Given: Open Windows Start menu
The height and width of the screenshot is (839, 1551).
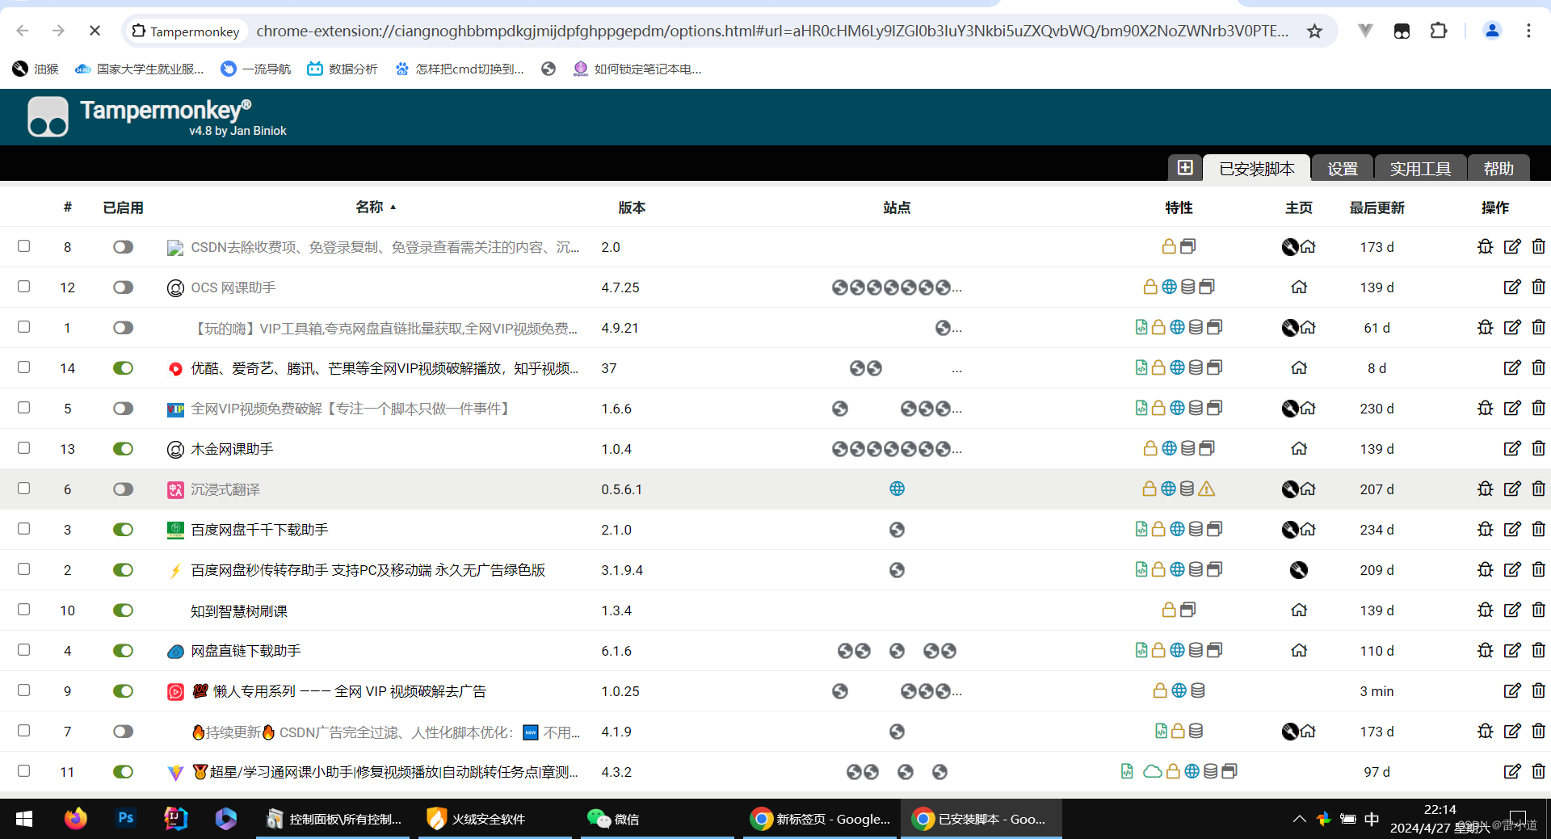Looking at the screenshot, I should 24,819.
